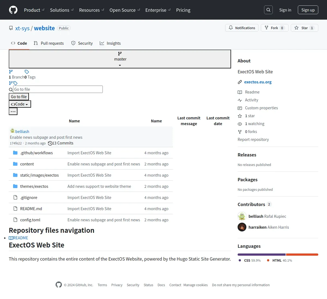Open the static/images/execstos folder icon

pos(15,175)
